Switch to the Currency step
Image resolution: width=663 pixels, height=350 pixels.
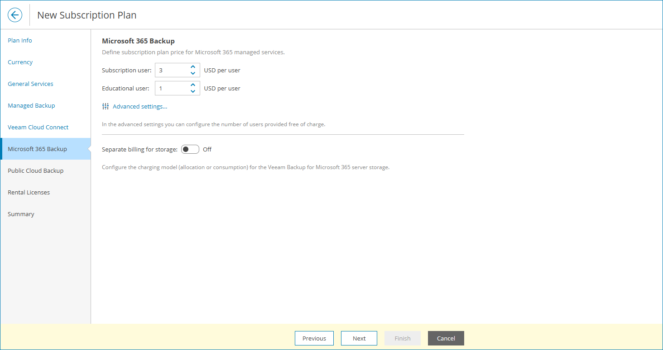[x=20, y=62]
